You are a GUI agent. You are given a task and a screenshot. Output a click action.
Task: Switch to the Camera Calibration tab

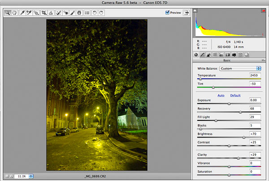(x=234, y=55)
